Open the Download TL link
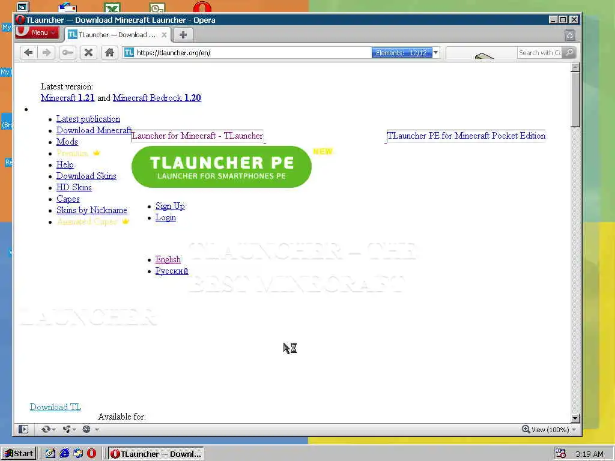This screenshot has width=615, height=461. click(x=55, y=407)
